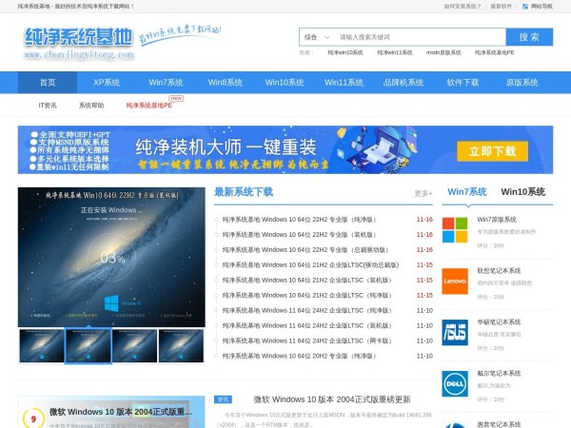Expand 更多+ in 最新系统下载
This screenshot has height=428, width=571.
(423, 193)
